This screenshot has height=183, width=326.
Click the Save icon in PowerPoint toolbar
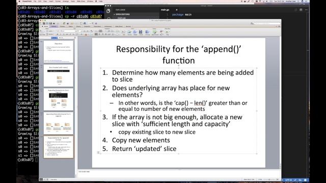tap(50, 23)
